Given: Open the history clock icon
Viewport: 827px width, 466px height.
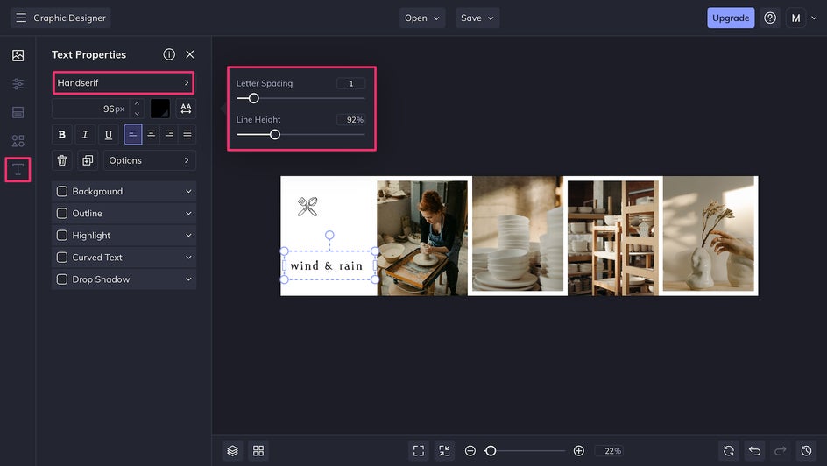Looking at the screenshot, I should point(806,451).
